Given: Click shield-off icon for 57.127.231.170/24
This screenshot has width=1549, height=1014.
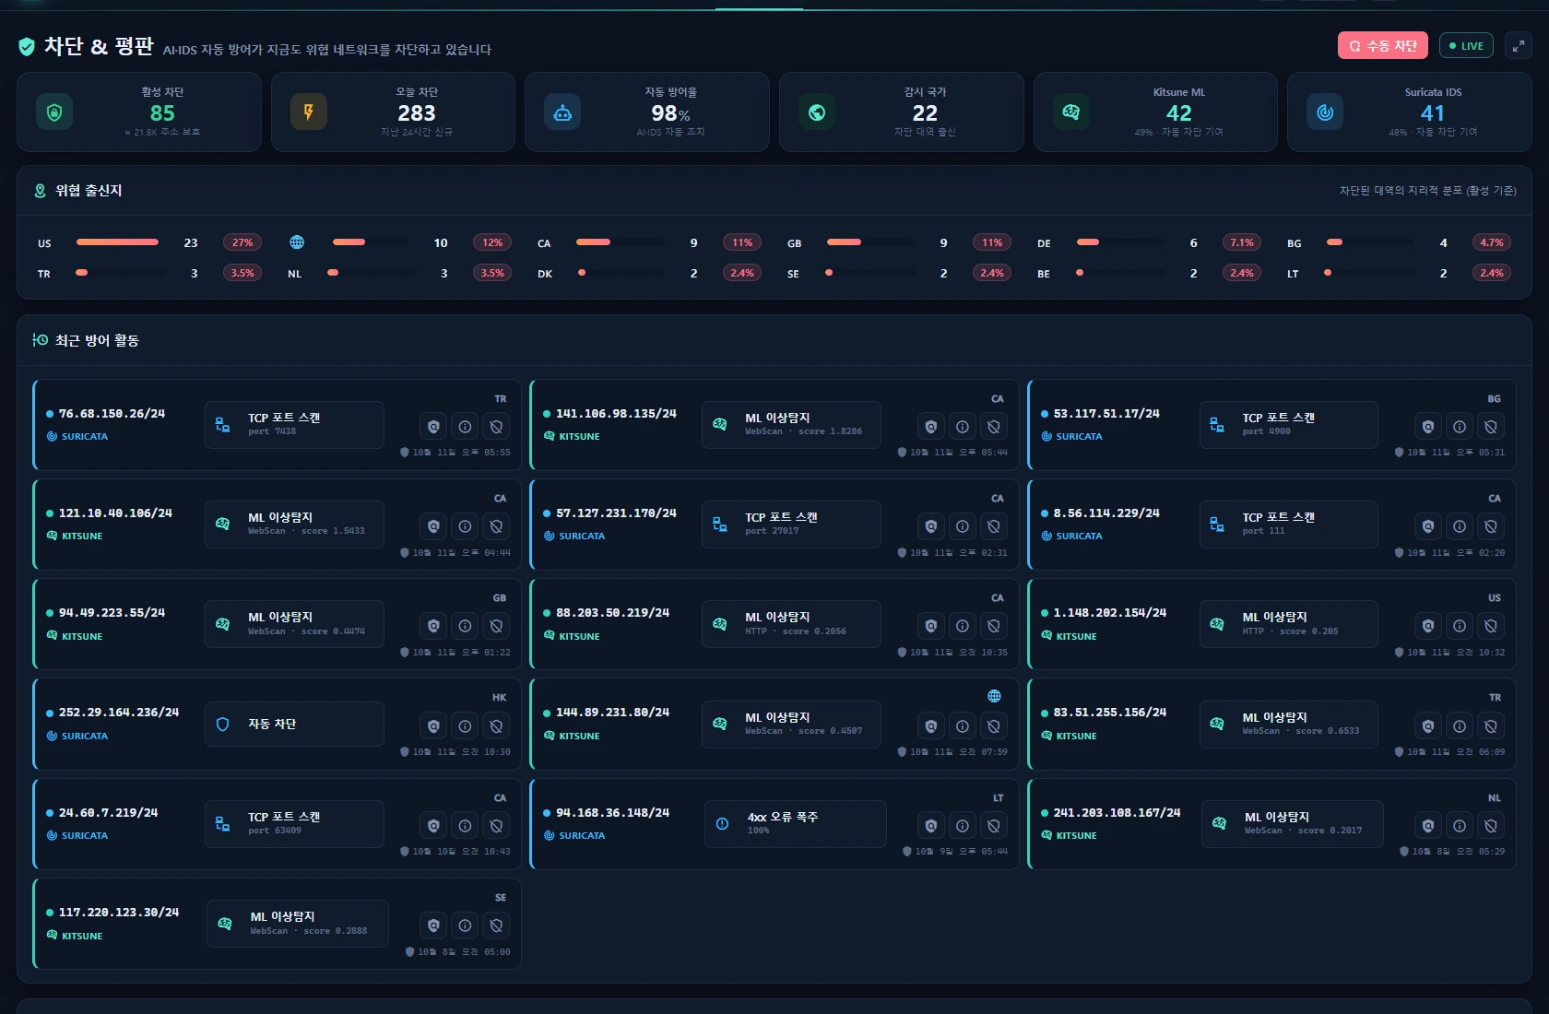Looking at the screenshot, I should [x=994, y=526].
